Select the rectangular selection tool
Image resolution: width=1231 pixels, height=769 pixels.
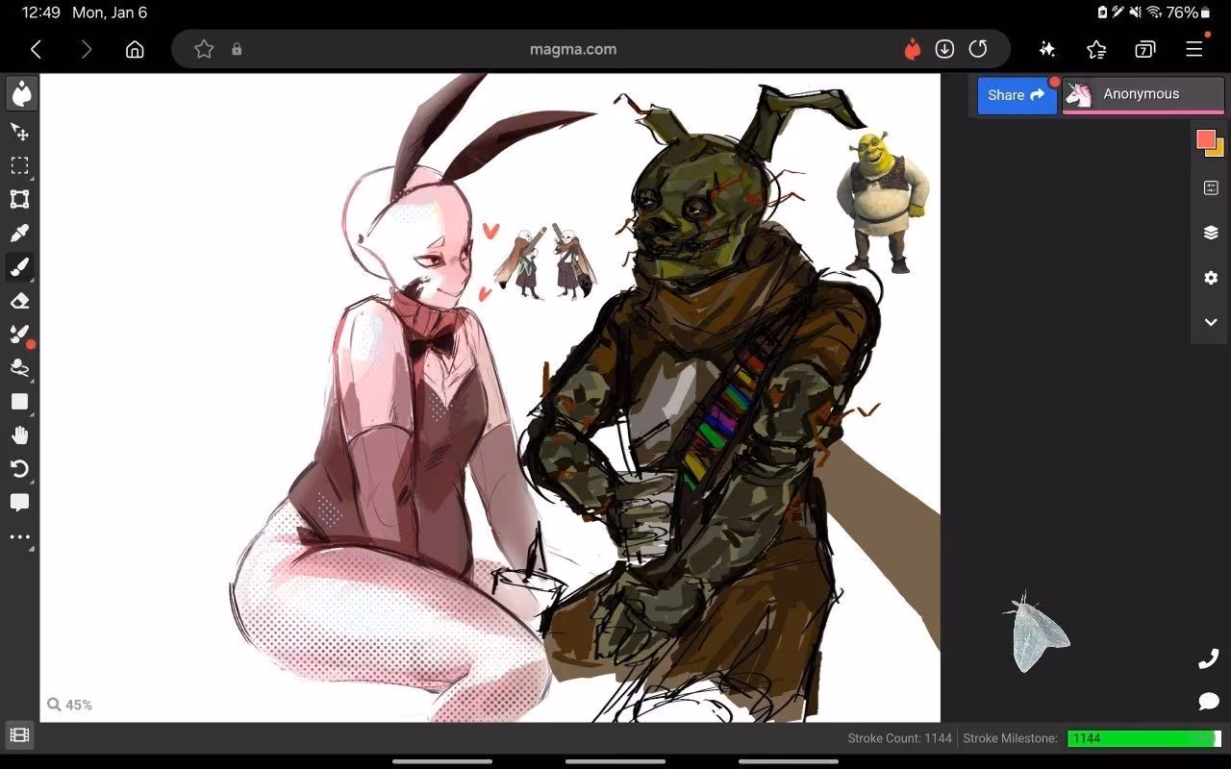tap(20, 165)
